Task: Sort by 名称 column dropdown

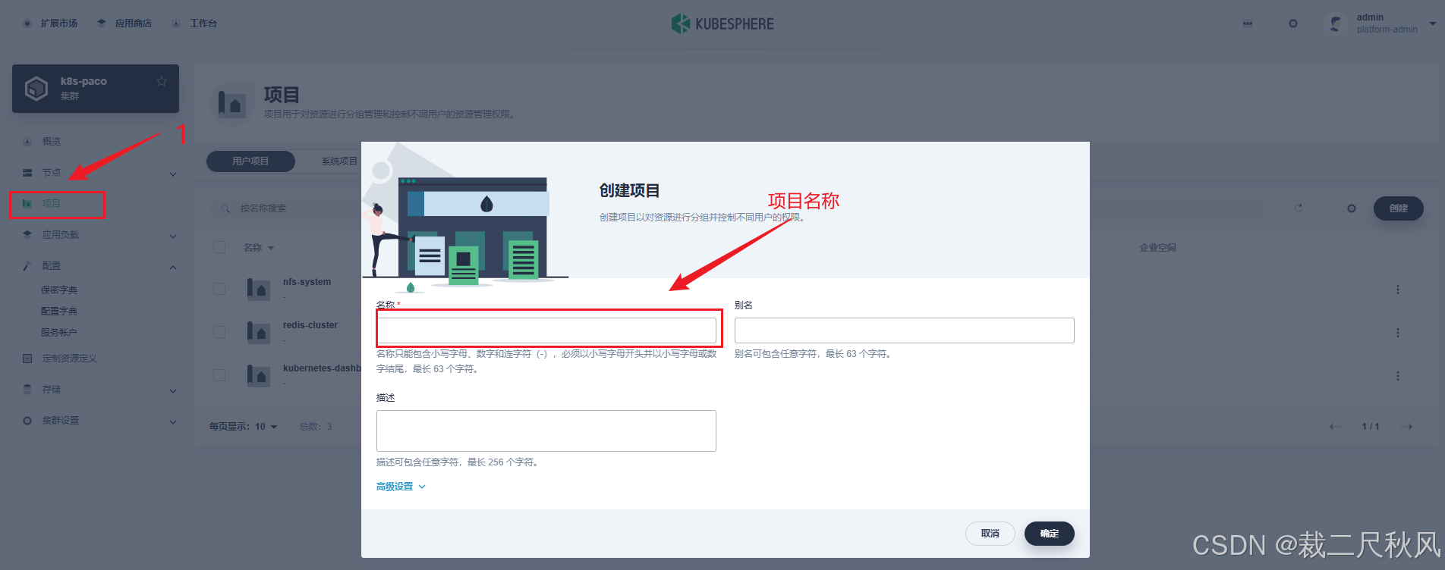Action: 259,248
